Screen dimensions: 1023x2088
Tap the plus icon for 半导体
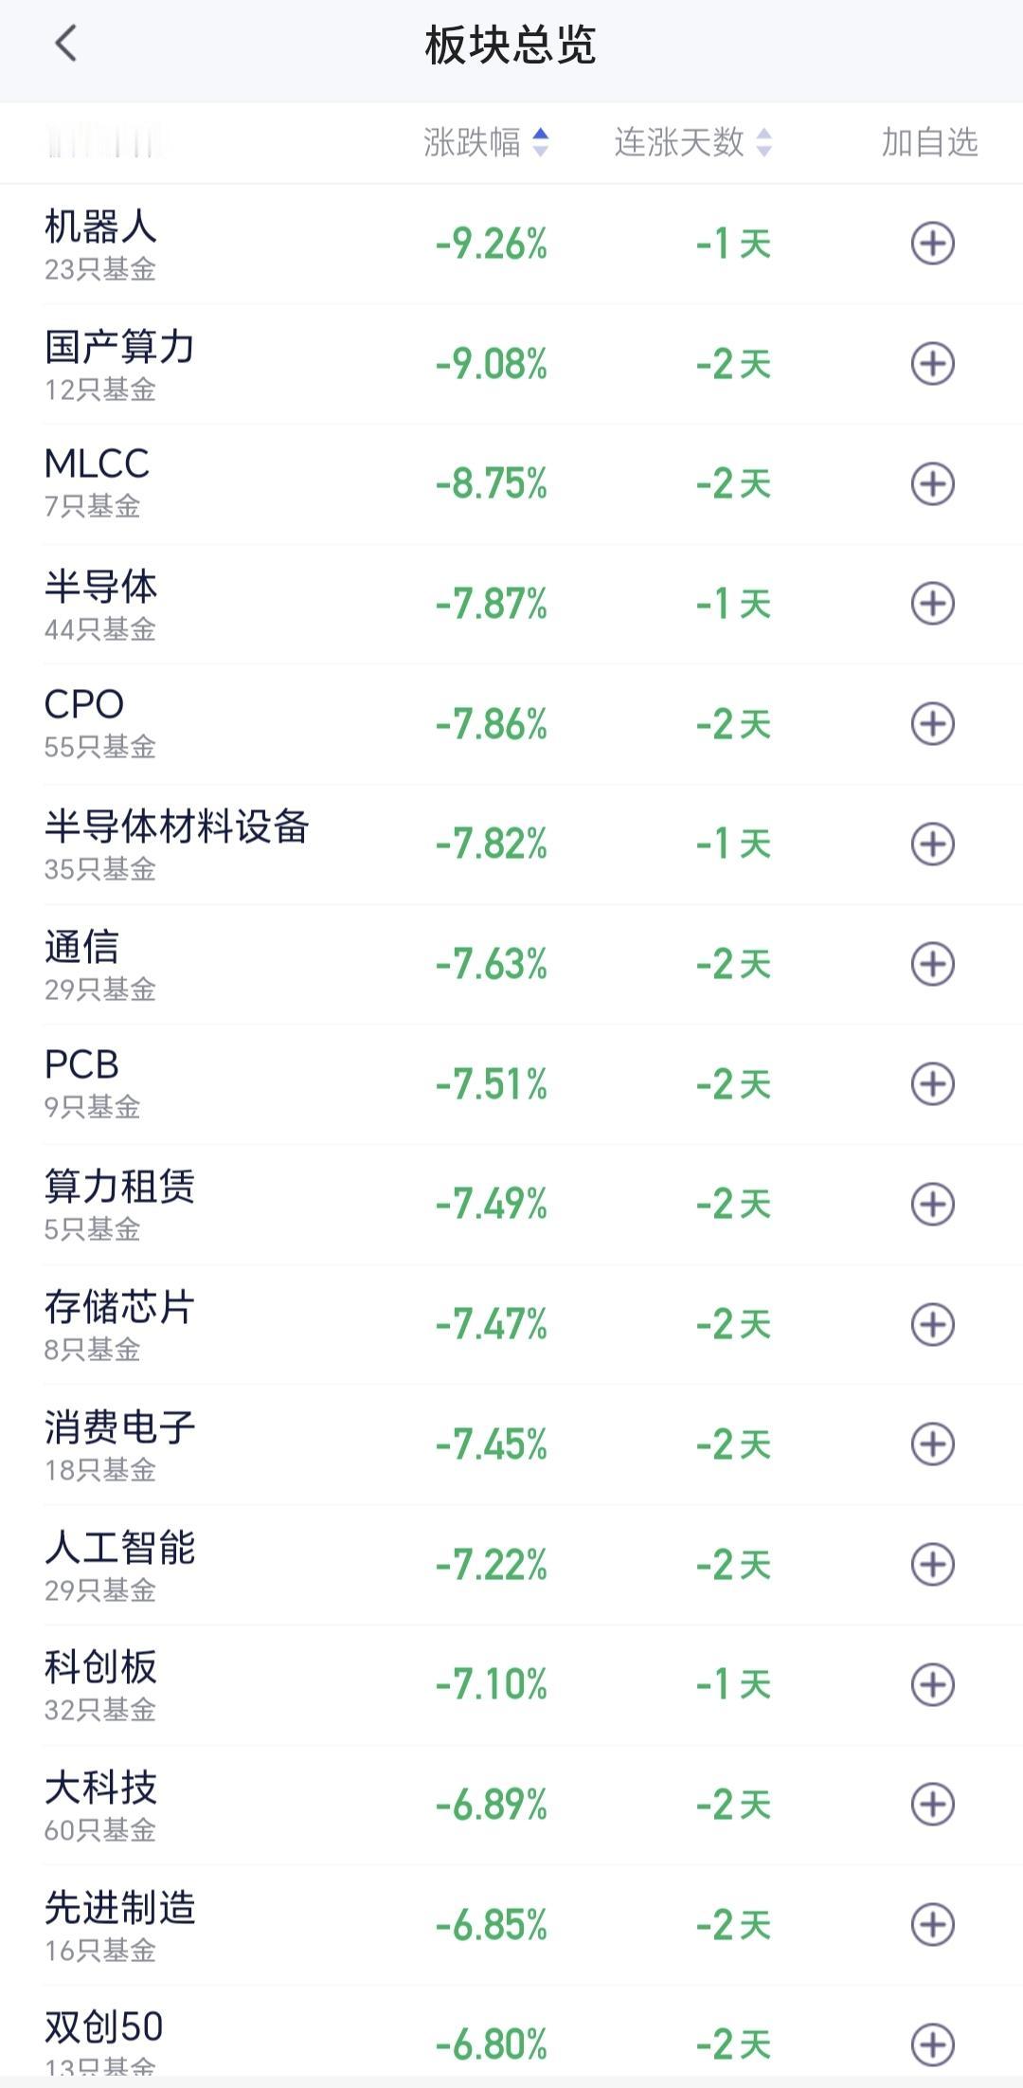point(932,604)
